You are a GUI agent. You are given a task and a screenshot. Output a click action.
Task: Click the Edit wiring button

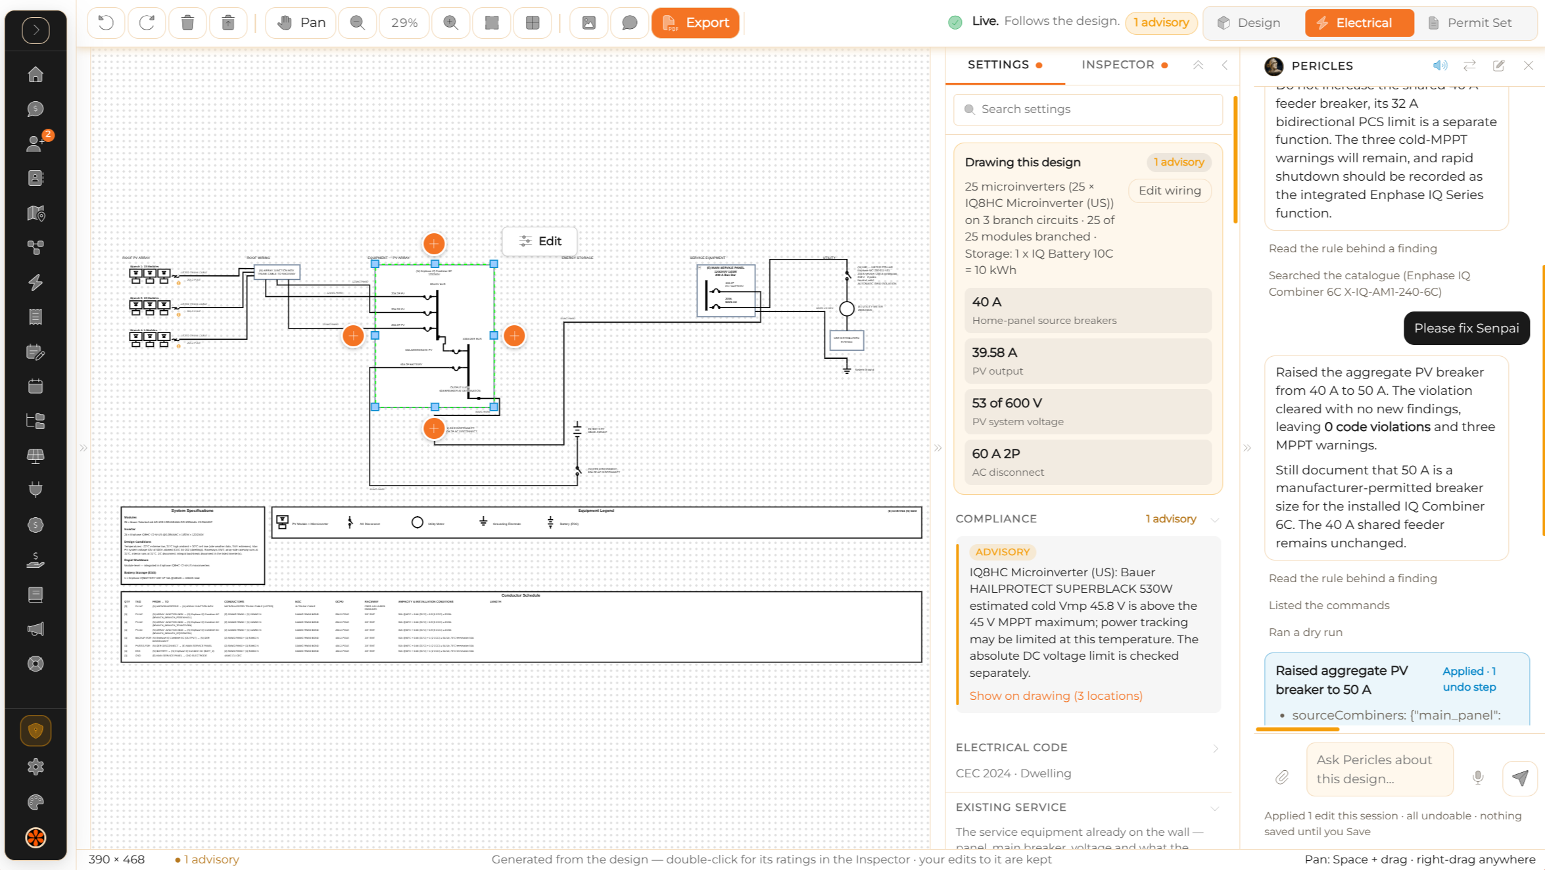[1170, 191]
